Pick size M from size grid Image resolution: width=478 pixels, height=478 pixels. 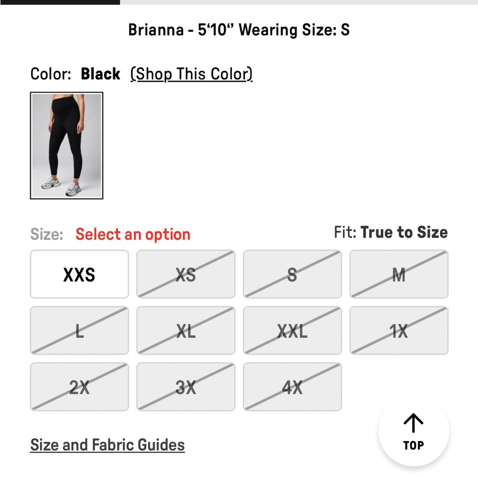pyautogui.click(x=399, y=274)
